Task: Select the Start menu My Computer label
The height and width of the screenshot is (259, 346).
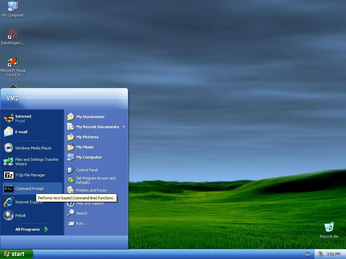Action: [89, 157]
